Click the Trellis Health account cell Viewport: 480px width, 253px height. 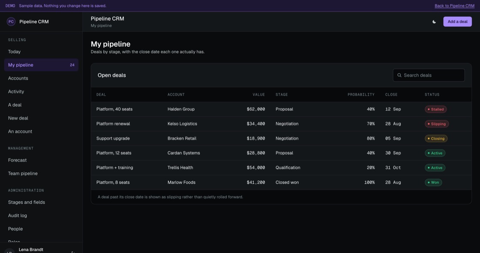click(180, 168)
